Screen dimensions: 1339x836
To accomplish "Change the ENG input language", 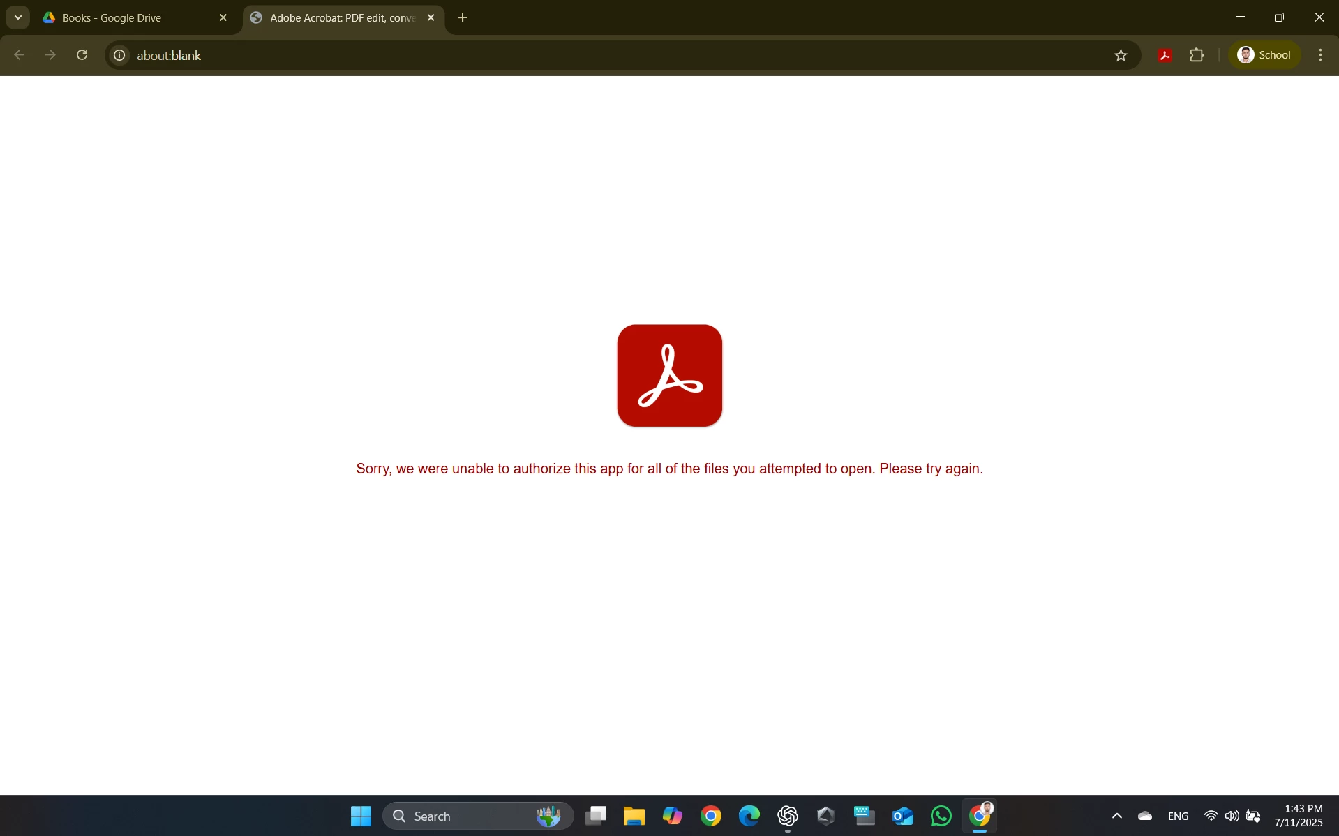I will click(1179, 816).
